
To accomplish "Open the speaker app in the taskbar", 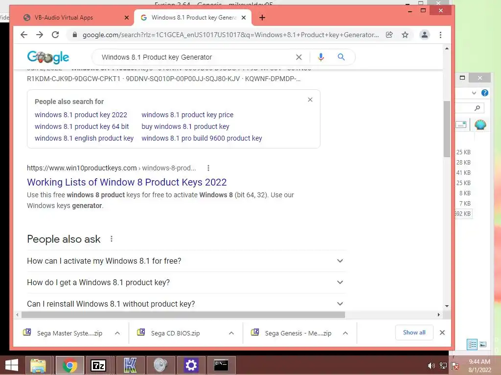I will [160, 365].
